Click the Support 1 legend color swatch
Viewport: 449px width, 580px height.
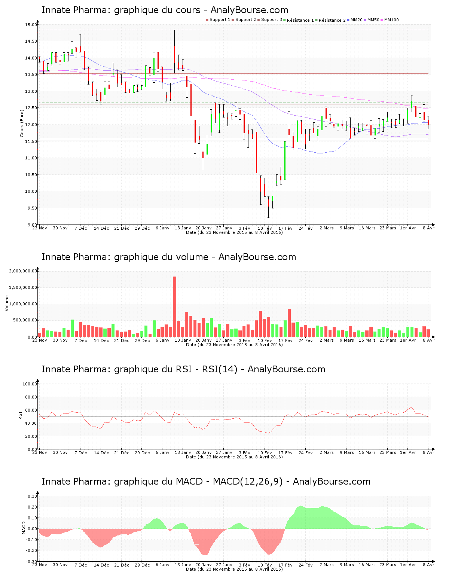207,20
